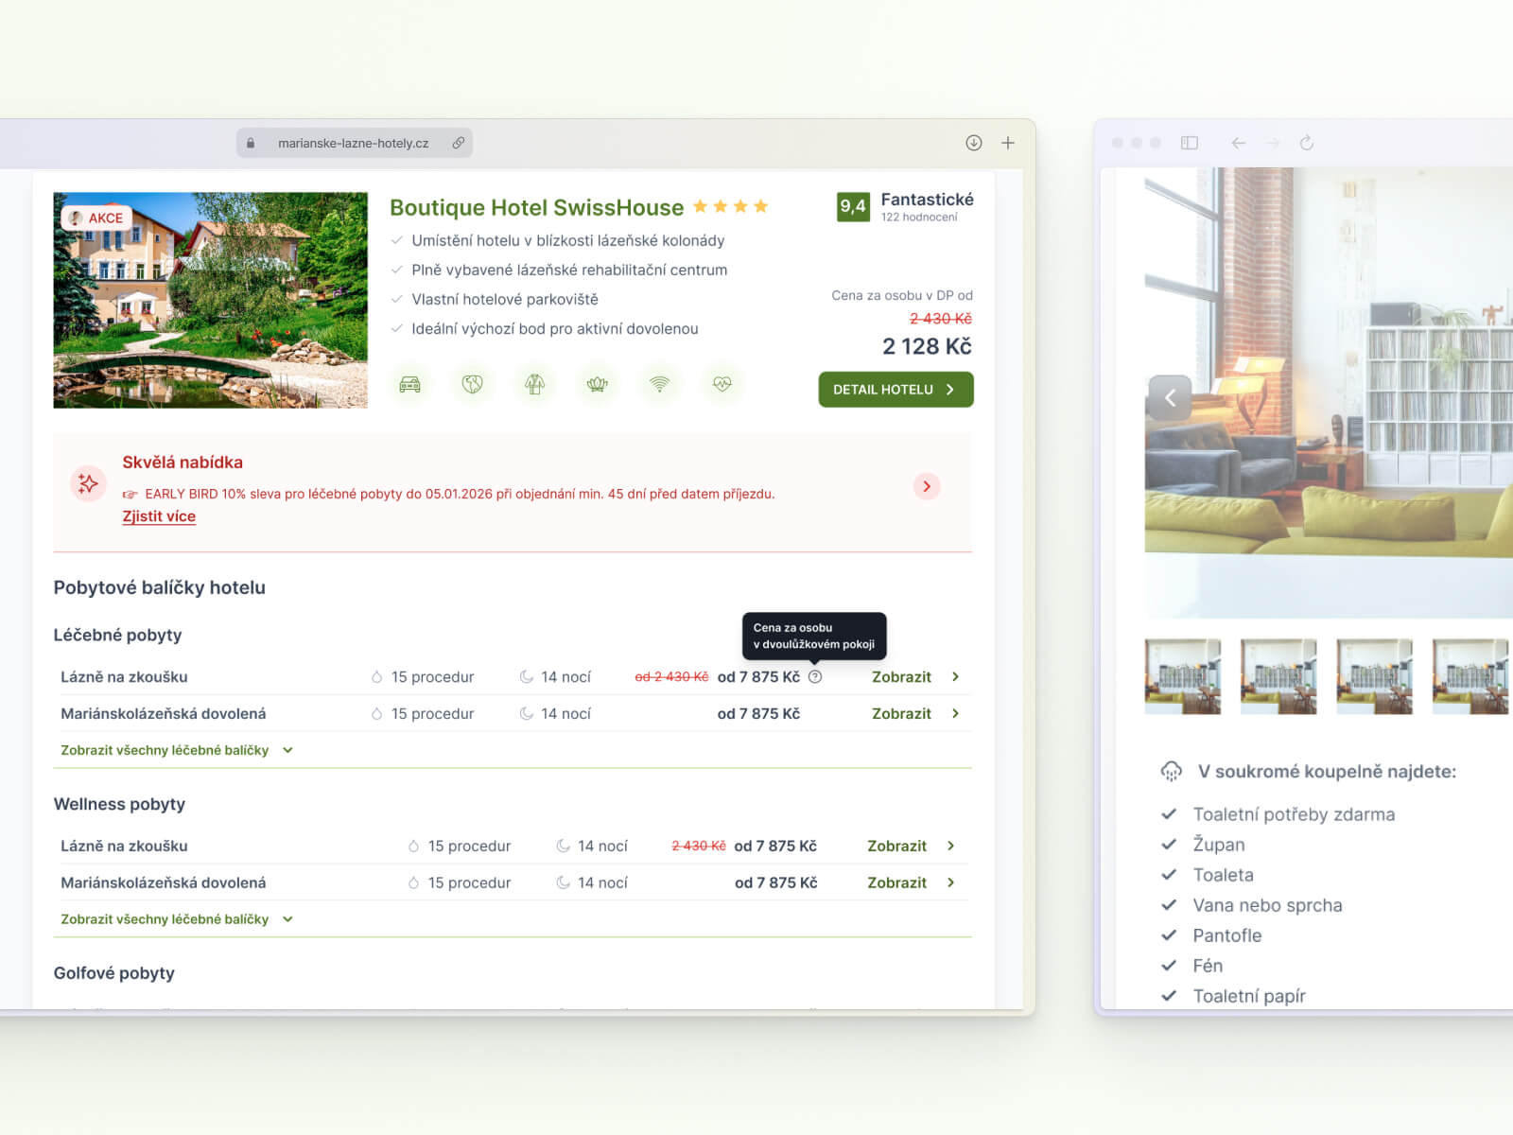Reload the page in the right browser window
The height and width of the screenshot is (1135, 1513).
coord(1307,143)
